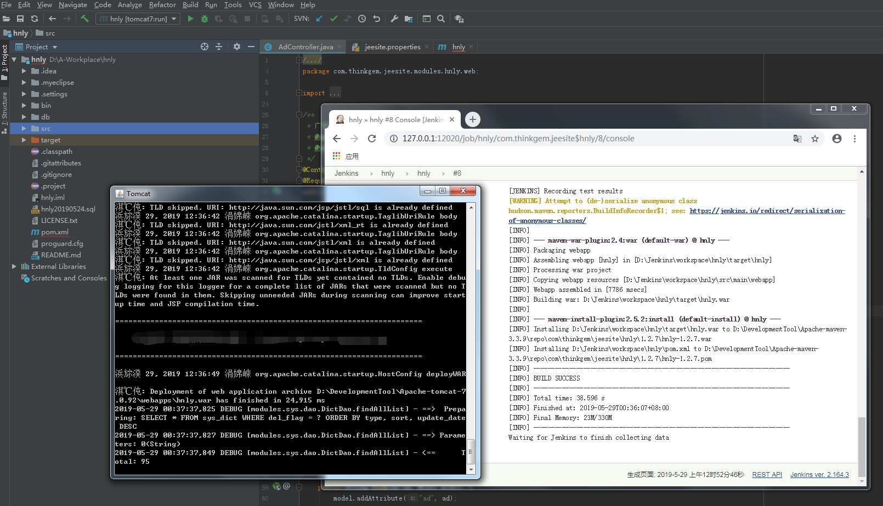Start debugging with the green bug icon
Image resolution: width=883 pixels, height=506 pixels.
click(x=205, y=19)
